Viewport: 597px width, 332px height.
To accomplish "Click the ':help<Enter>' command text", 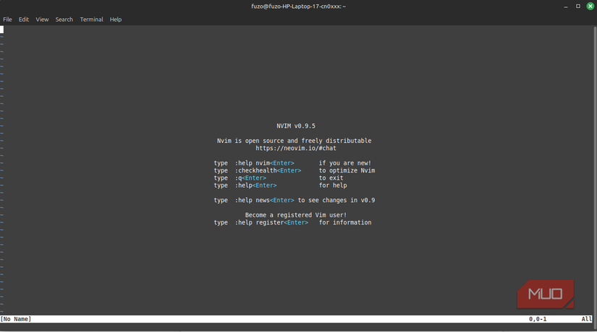I will 255,185.
